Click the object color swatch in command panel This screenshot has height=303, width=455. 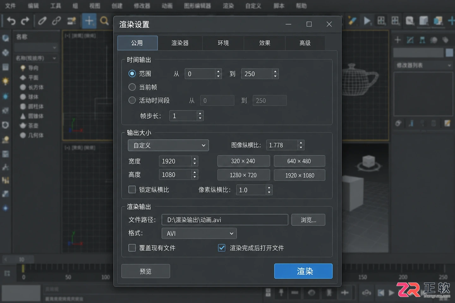tap(449, 52)
